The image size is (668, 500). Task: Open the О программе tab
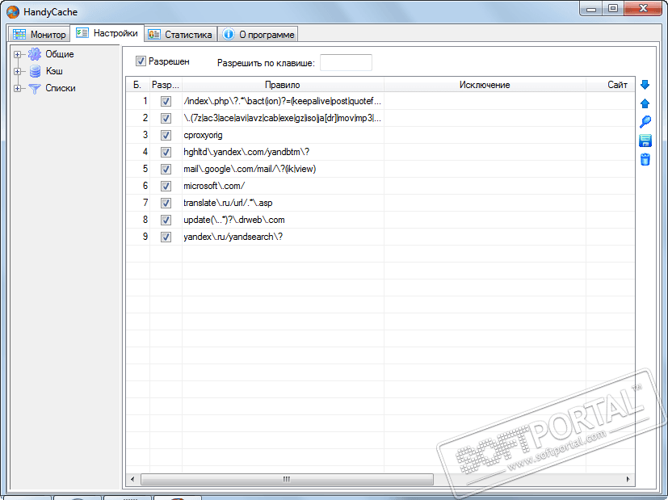coord(258,35)
